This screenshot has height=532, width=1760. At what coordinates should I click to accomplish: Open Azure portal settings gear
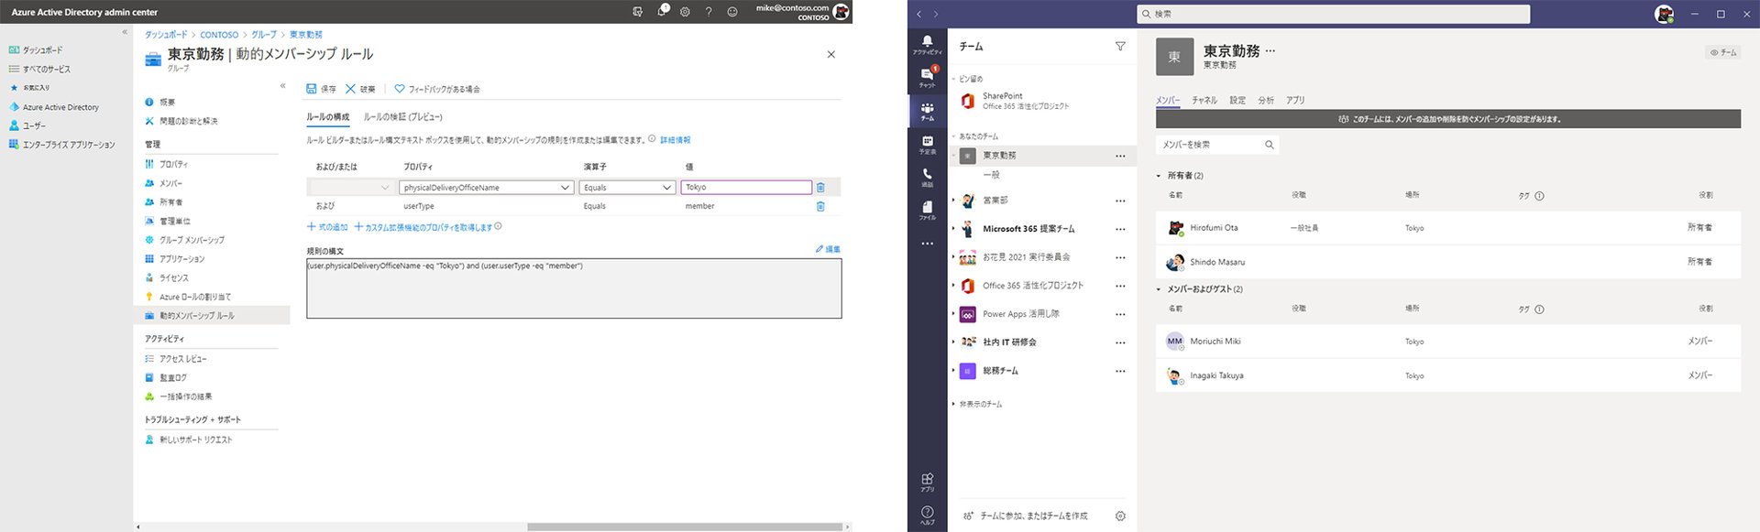click(685, 12)
